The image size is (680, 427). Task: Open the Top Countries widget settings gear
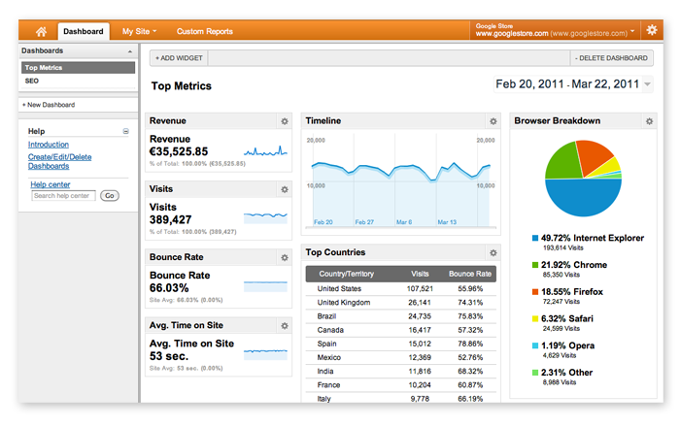493,253
